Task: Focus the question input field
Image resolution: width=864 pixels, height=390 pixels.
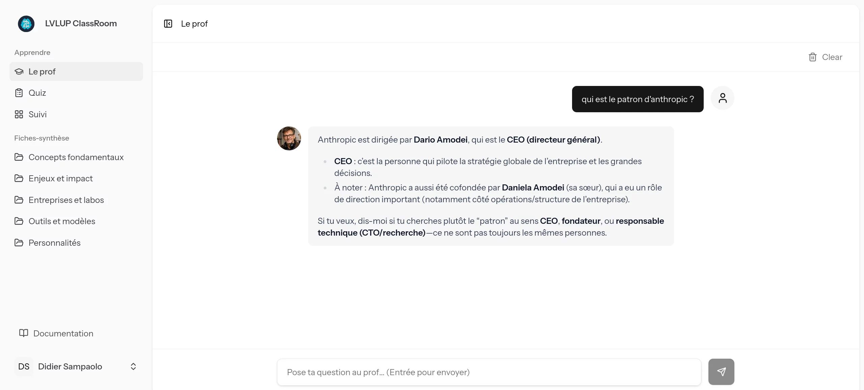Action: (x=489, y=372)
